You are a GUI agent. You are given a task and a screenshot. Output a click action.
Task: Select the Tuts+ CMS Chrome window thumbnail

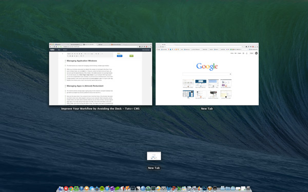tap(101, 74)
